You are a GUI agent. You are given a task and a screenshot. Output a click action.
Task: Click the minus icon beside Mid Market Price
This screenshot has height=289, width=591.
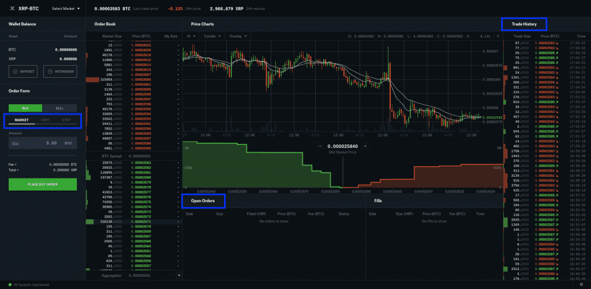(320, 146)
